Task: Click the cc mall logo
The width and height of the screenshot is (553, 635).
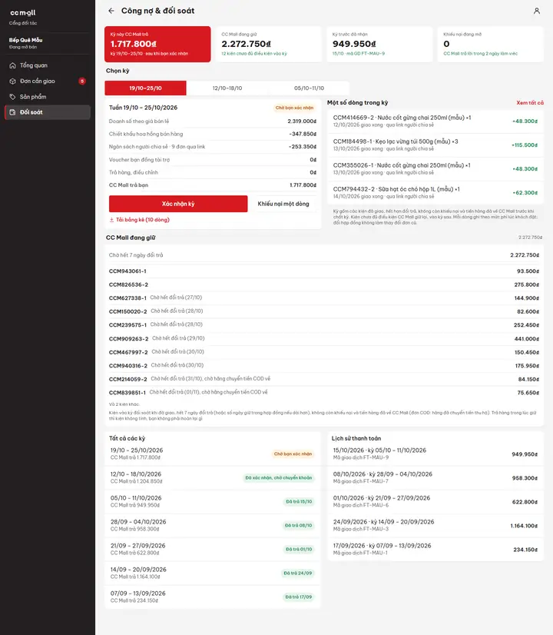Action: tap(22, 13)
